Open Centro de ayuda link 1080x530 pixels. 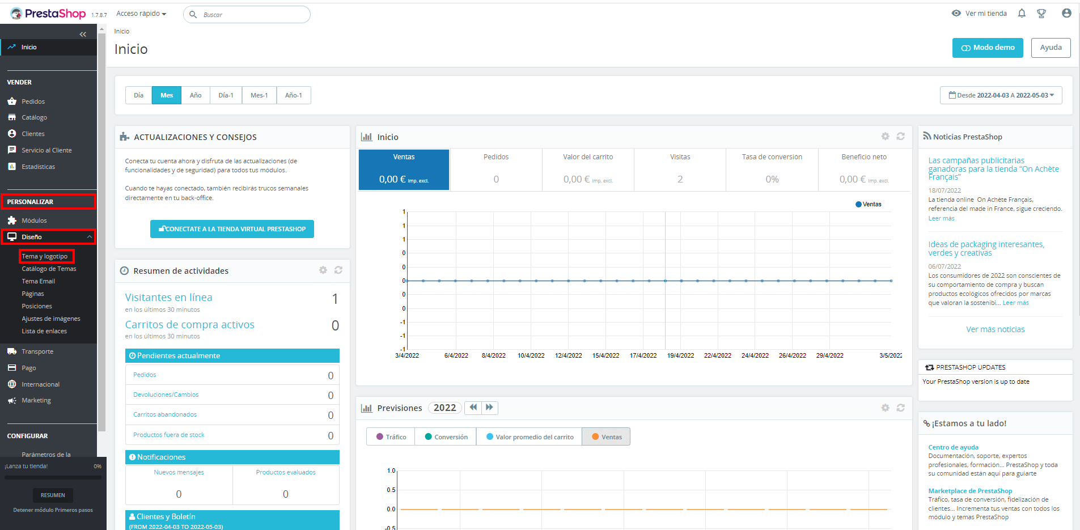click(x=953, y=447)
